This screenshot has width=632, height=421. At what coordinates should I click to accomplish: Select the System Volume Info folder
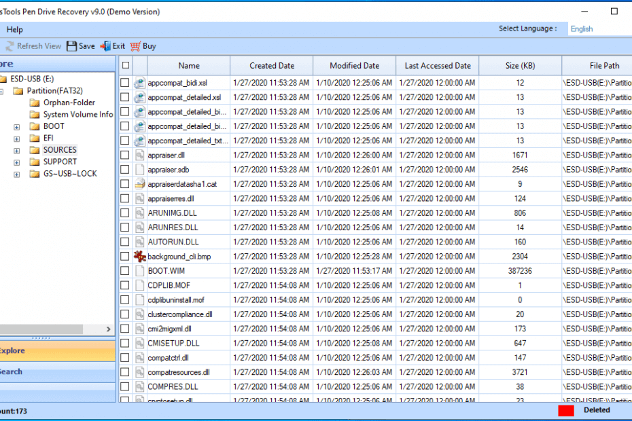tap(78, 114)
